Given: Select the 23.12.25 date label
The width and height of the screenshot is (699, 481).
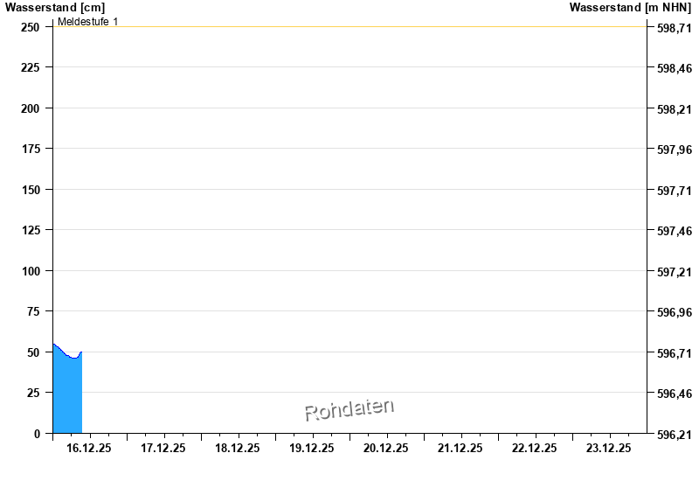Looking at the screenshot, I should (609, 448).
